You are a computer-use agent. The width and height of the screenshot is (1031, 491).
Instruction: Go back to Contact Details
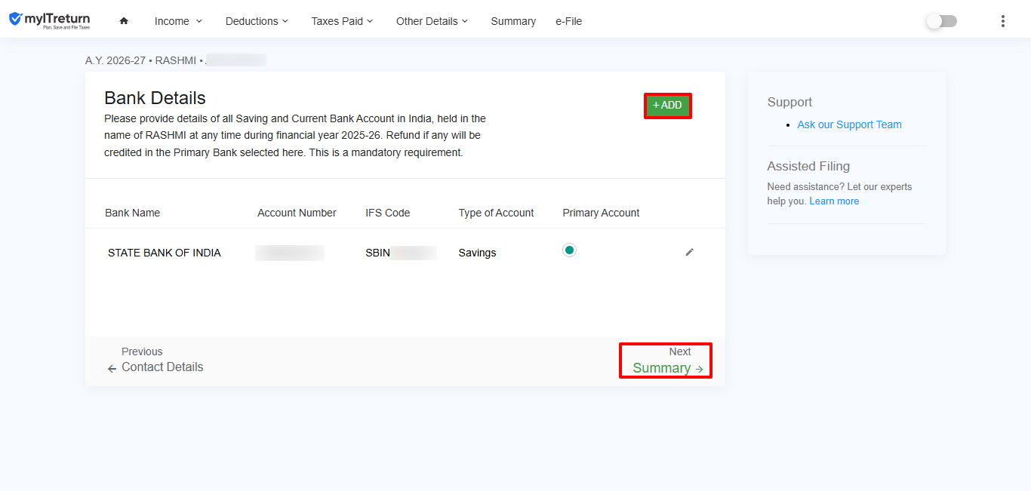(155, 360)
